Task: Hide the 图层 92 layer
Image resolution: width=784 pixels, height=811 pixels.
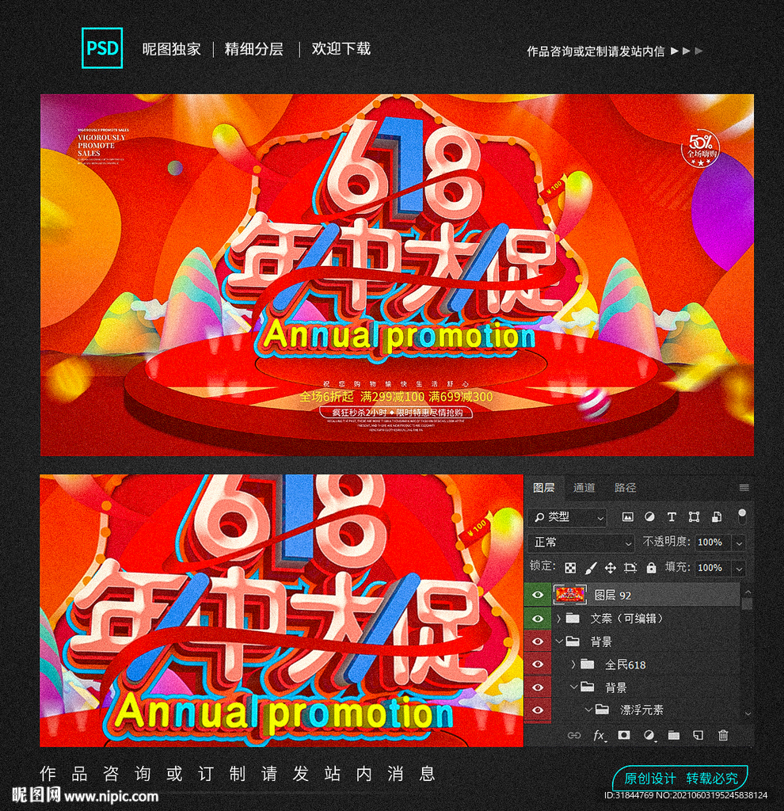Action: coord(537,594)
